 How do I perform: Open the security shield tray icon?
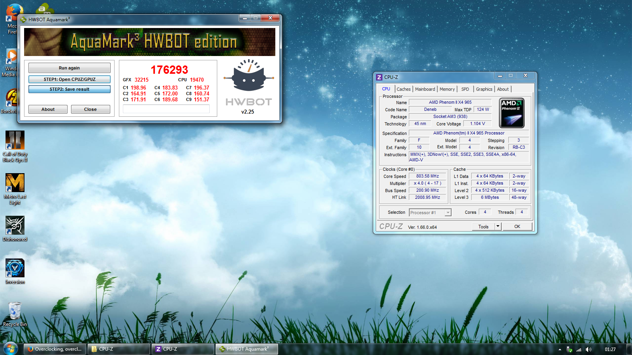[x=569, y=349]
